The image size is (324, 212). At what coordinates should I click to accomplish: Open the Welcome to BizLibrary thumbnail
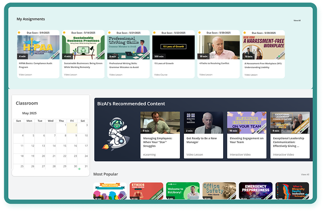point(183,191)
